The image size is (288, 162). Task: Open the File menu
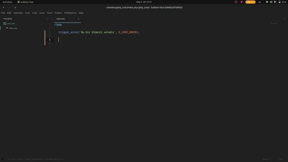(3, 13)
